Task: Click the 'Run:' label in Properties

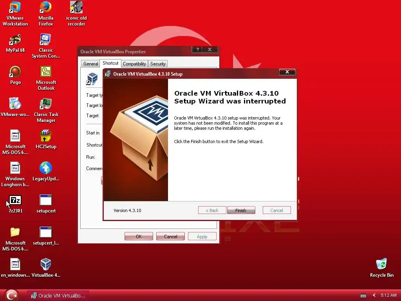Action: pos(90,157)
